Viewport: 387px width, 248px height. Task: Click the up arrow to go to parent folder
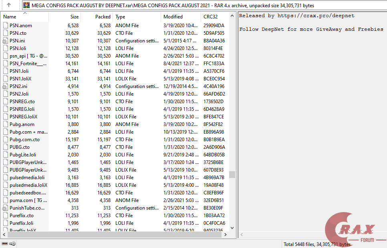pyautogui.click(x=9, y=6)
